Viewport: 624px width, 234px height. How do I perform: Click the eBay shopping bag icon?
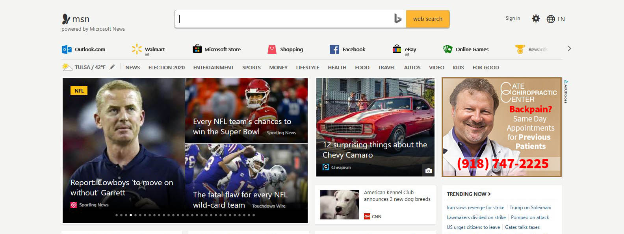tap(397, 49)
